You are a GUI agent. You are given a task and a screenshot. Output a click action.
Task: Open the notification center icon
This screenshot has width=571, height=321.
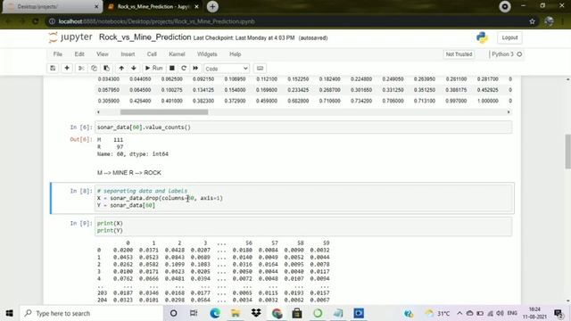tap(559, 313)
